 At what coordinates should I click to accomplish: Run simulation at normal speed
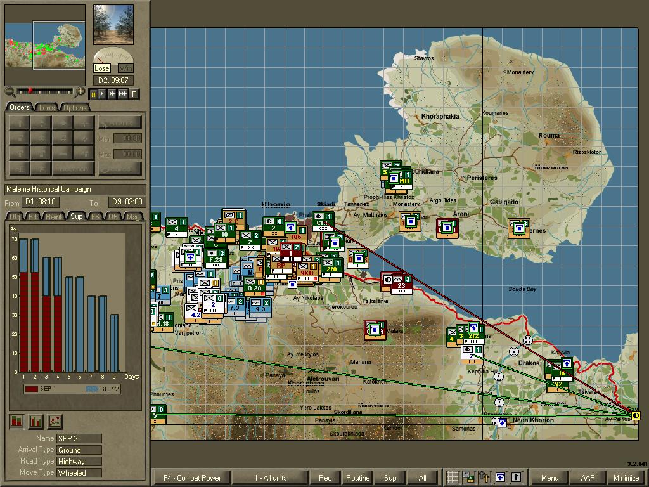pos(102,94)
